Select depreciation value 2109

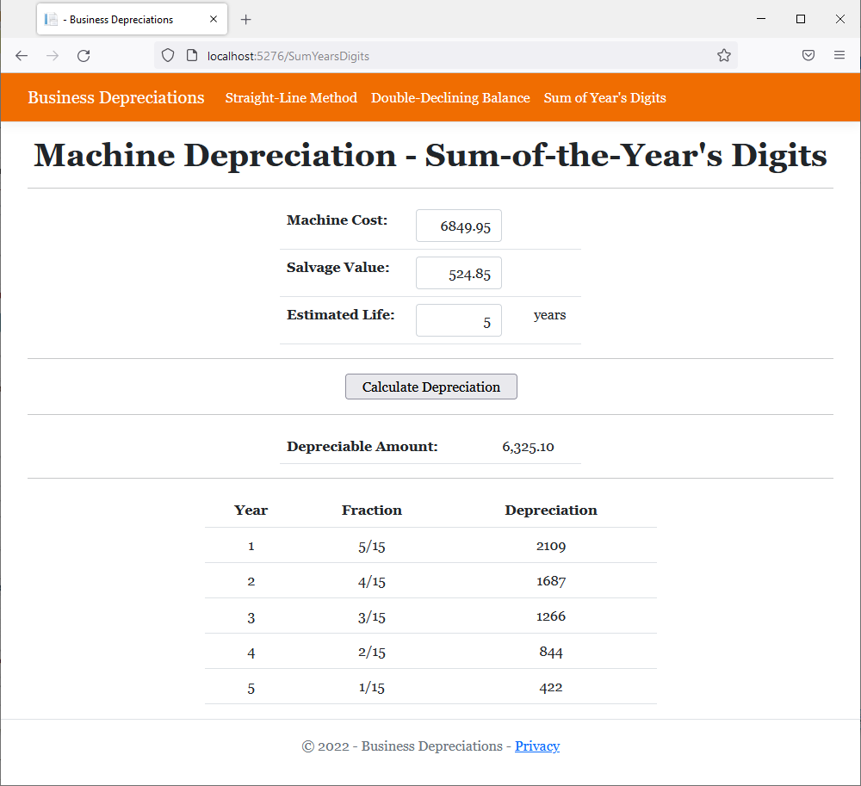pyautogui.click(x=551, y=546)
